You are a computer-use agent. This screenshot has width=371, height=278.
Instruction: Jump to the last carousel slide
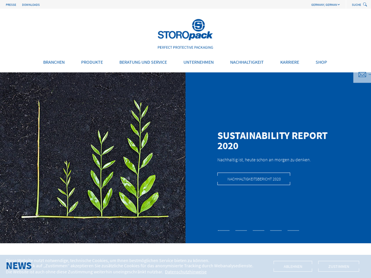(293, 230)
